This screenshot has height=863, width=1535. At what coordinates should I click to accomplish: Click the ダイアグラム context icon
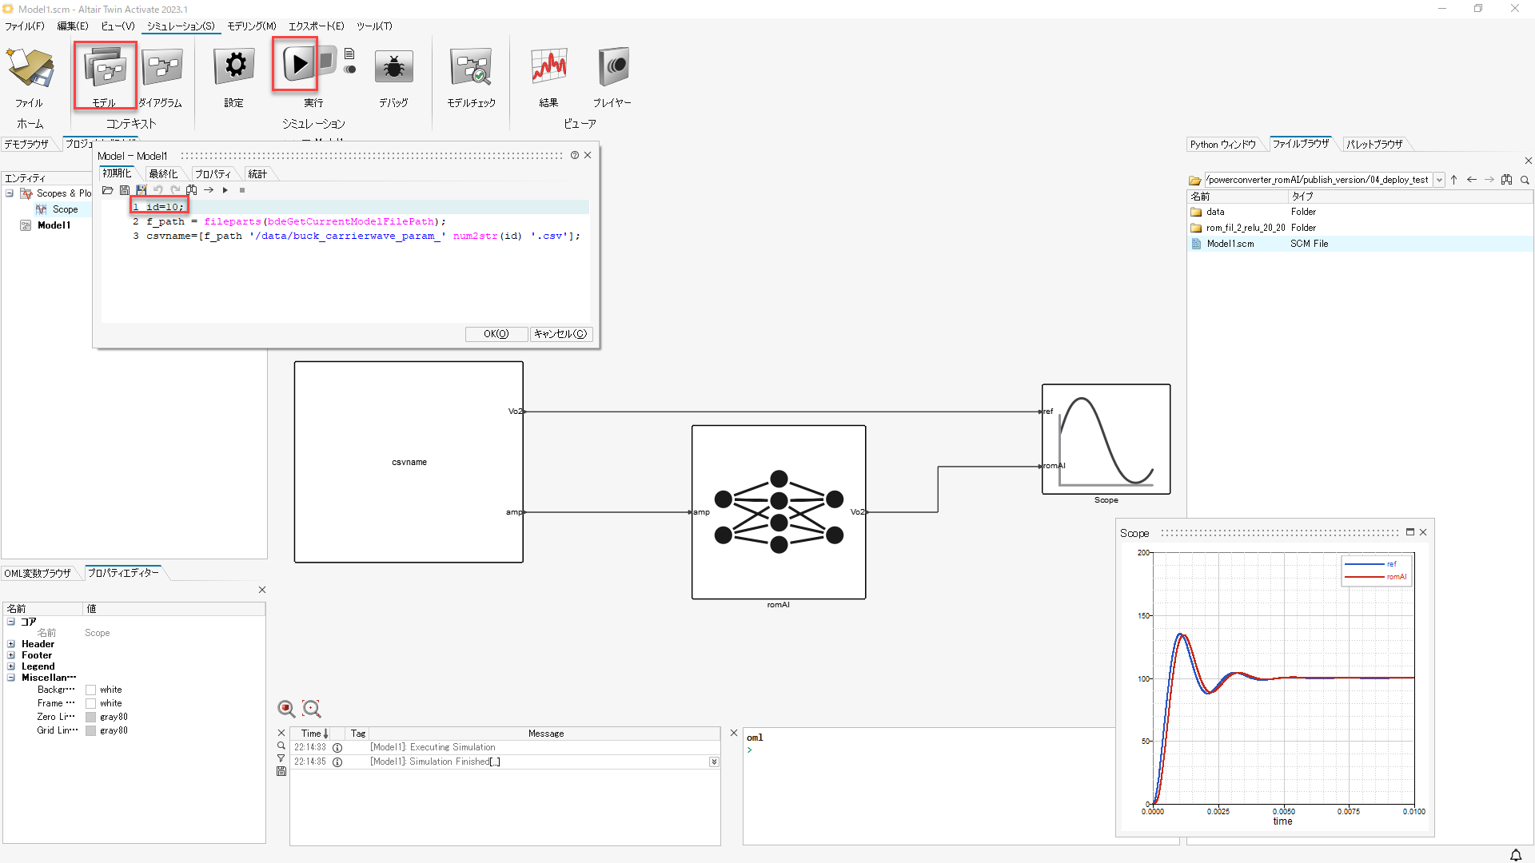[162, 67]
